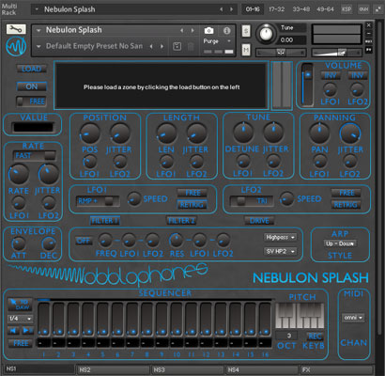Open the SV HP2 filter model dropdown
The image size is (385, 376).
click(x=280, y=251)
